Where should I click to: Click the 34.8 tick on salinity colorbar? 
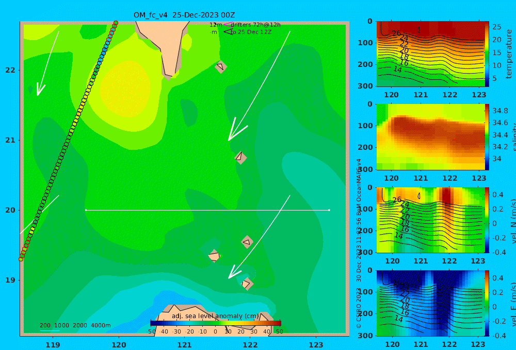click(x=500, y=111)
